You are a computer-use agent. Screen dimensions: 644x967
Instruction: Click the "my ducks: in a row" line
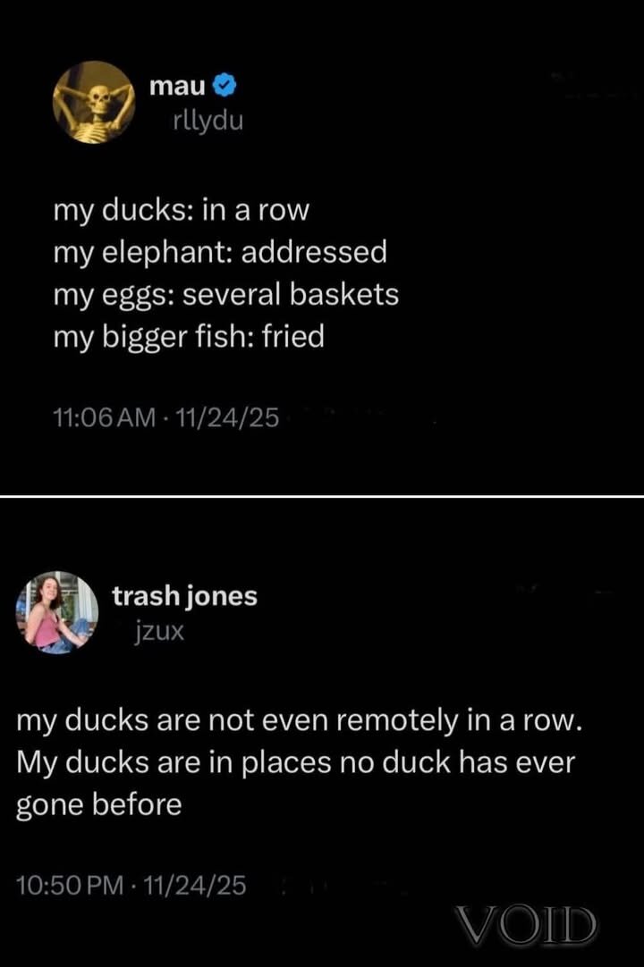point(181,210)
